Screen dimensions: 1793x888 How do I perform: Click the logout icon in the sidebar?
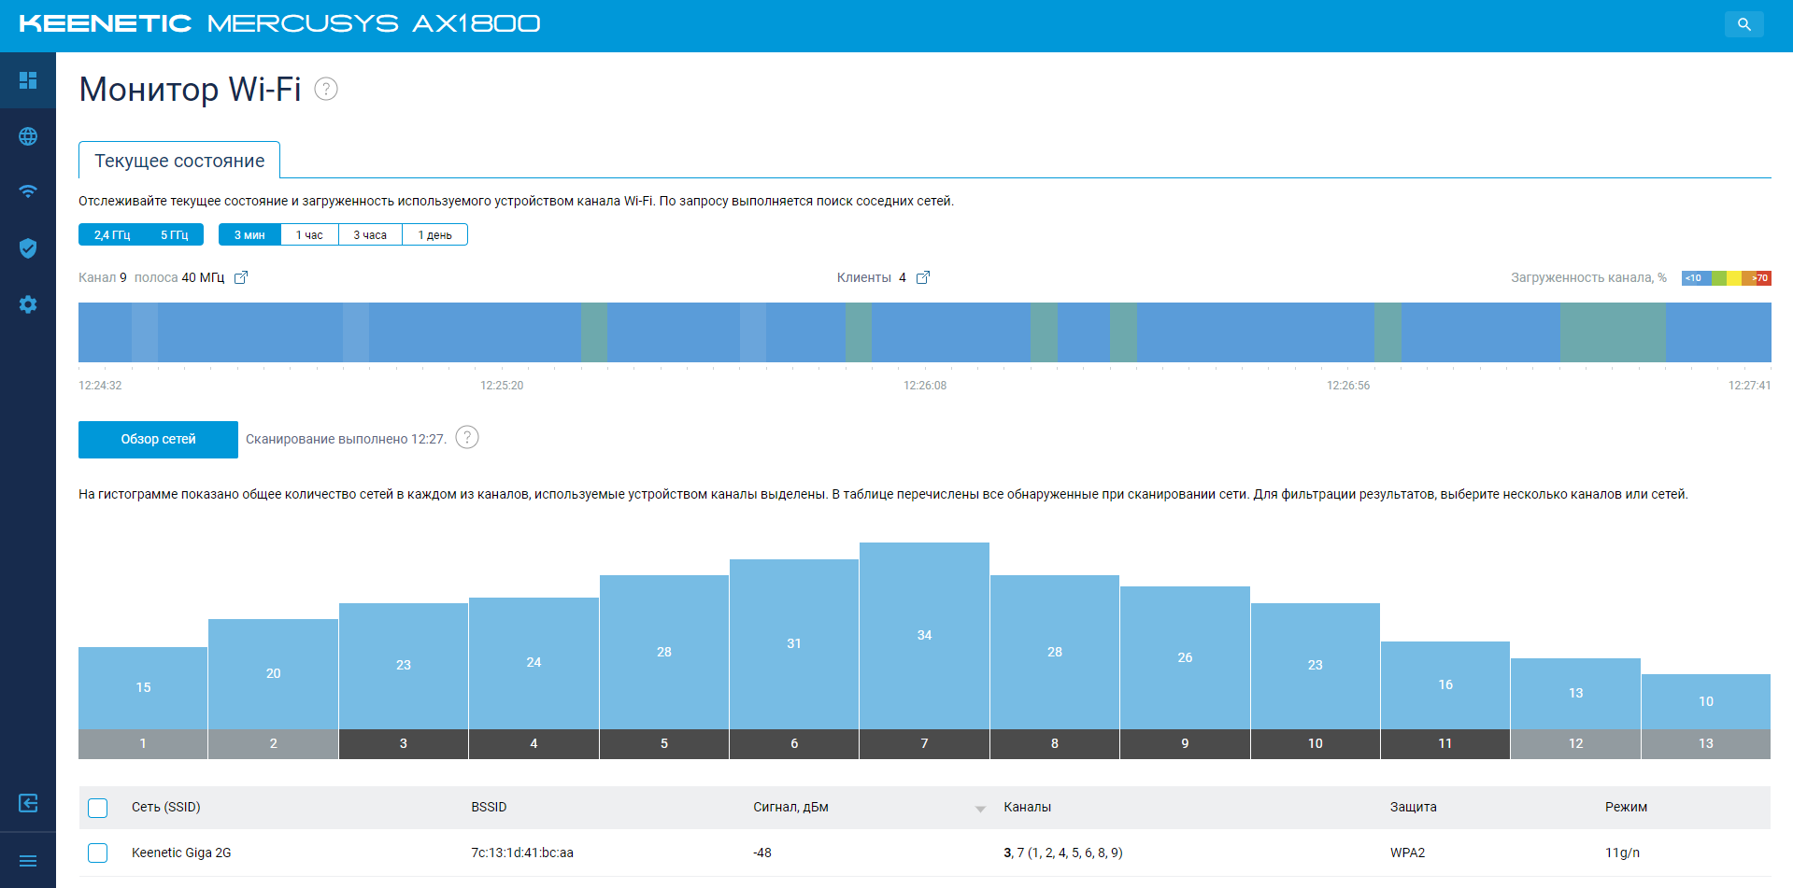(28, 803)
